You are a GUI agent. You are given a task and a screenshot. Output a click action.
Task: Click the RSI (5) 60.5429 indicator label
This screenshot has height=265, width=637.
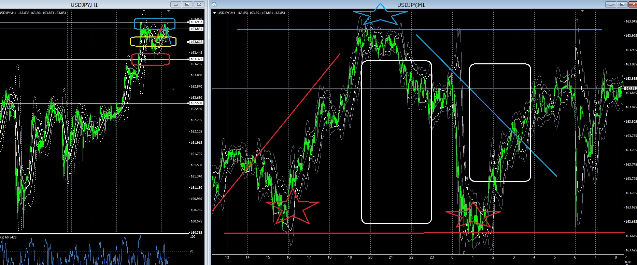click(9, 237)
